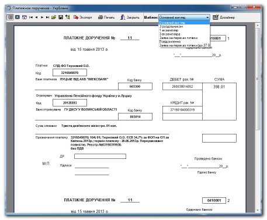
Task: Click the vertical scrollbar down arrow
Action: [258, 210]
